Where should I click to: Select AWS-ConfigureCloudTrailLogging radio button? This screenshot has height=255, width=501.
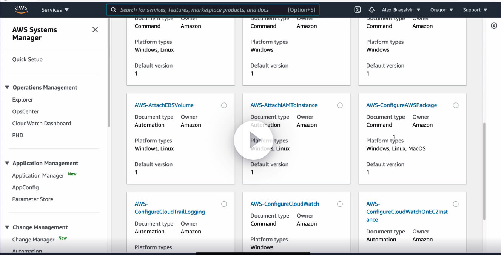[x=224, y=204]
